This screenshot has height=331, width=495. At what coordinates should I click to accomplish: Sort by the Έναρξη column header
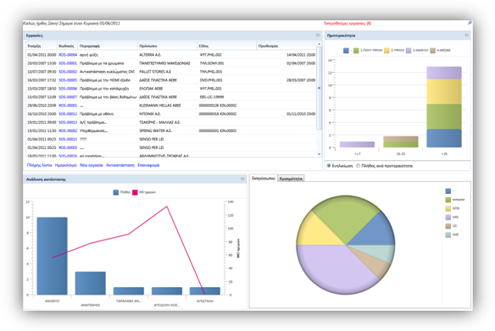point(42,46)
